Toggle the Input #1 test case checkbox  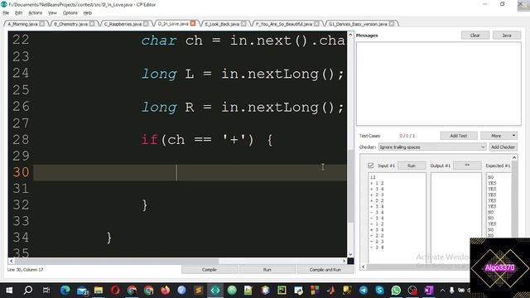pyautogui.click(x=370, y=166)
